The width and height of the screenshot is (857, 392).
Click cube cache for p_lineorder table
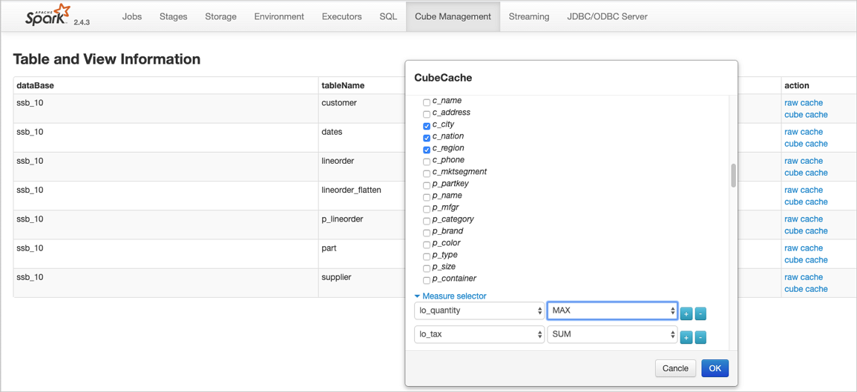pos(806,231)
